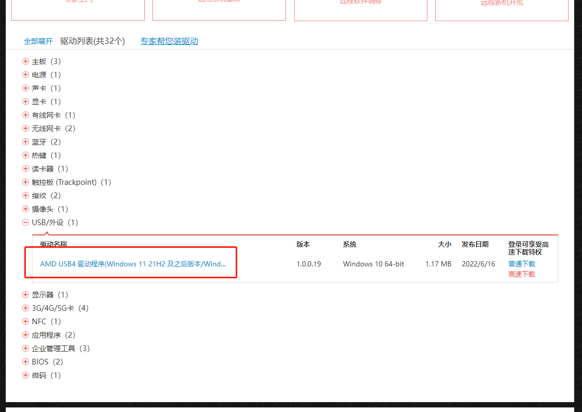Click the plus icon beside 蓝牙 category

[25, 141]
